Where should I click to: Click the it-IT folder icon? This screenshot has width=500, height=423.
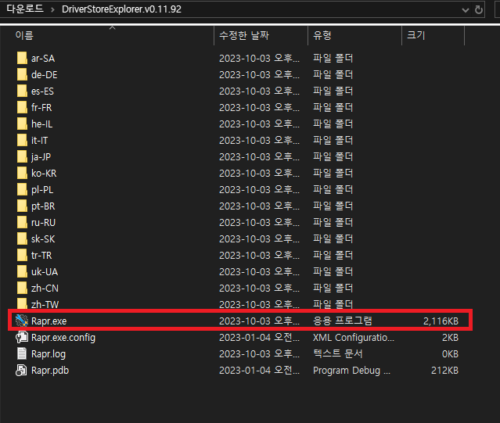click(22, 140)
